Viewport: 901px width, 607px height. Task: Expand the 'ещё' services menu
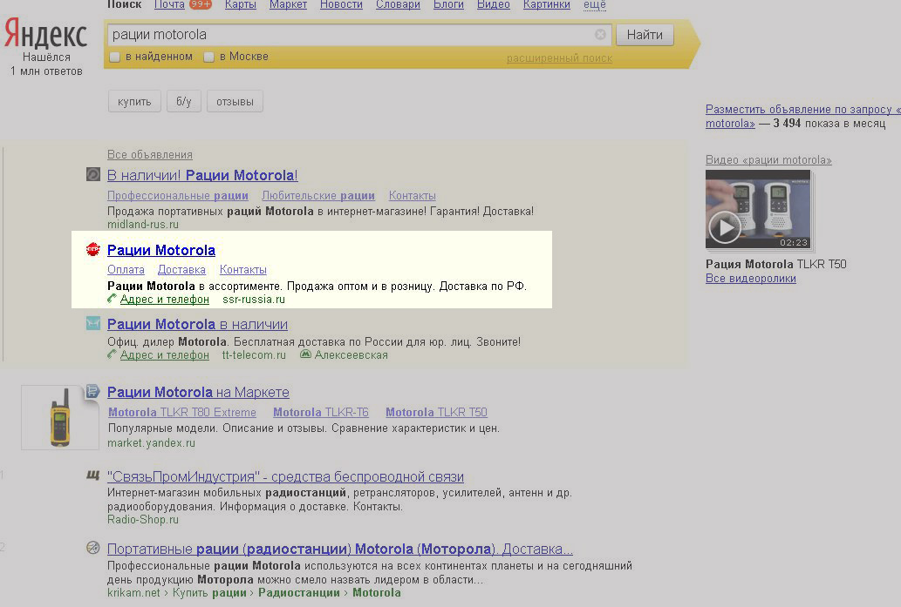coord(595,4)
